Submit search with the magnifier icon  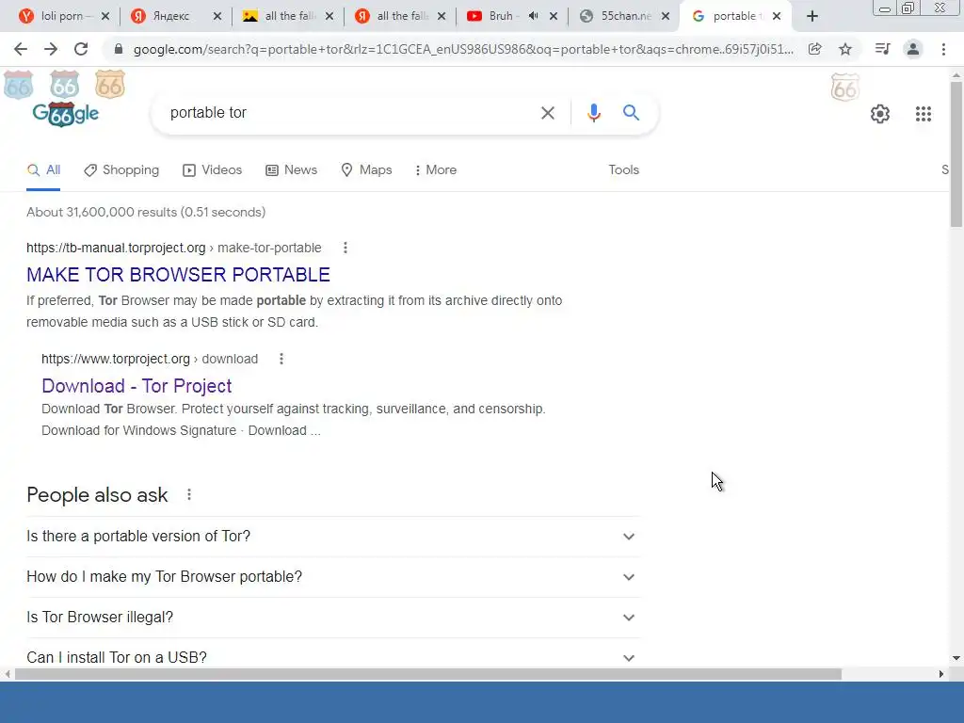(x=631, y=113)
